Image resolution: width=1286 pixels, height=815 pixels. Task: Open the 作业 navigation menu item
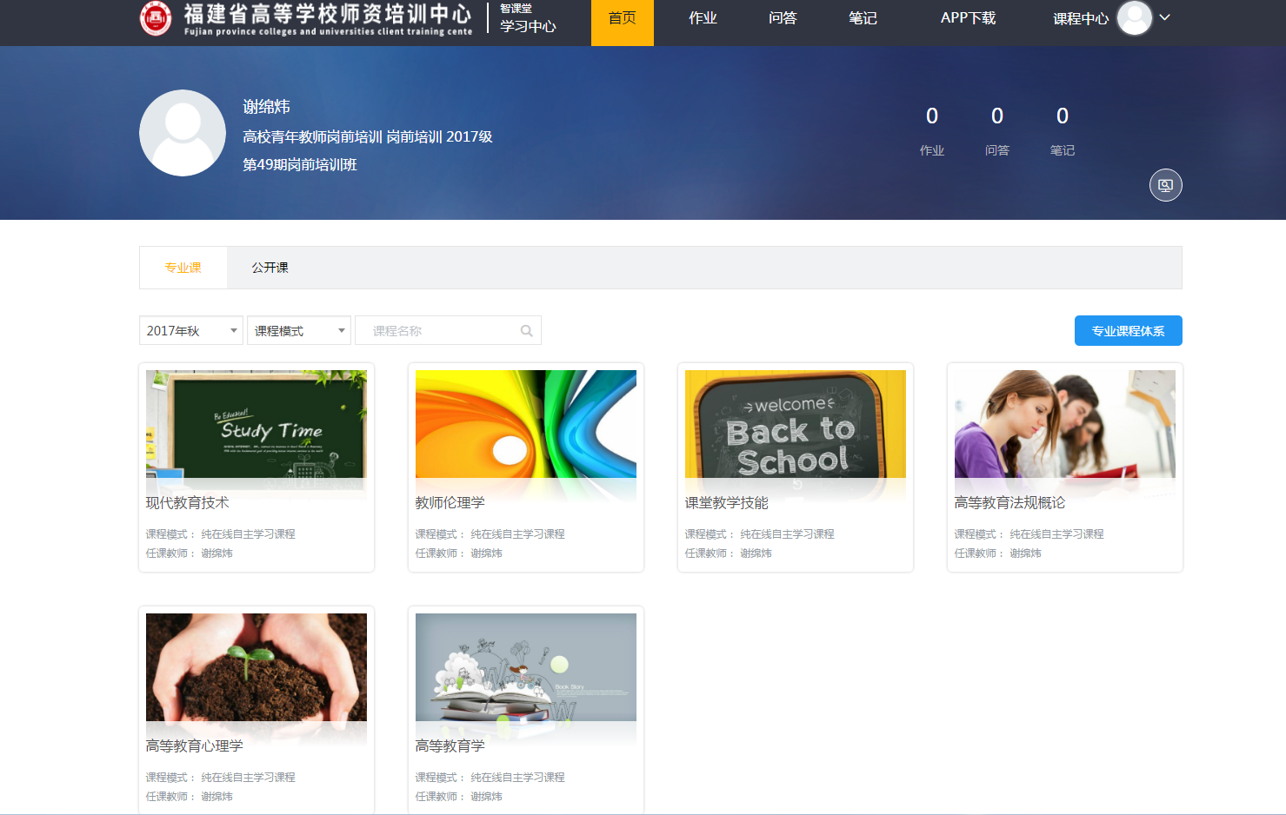click(703, 18)
